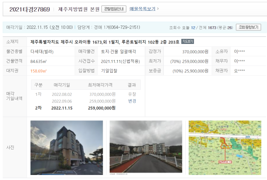The width and height of the screenshot is (267, 180).
Task: Click the 결과 column header
Action: (x=132, y=85)
